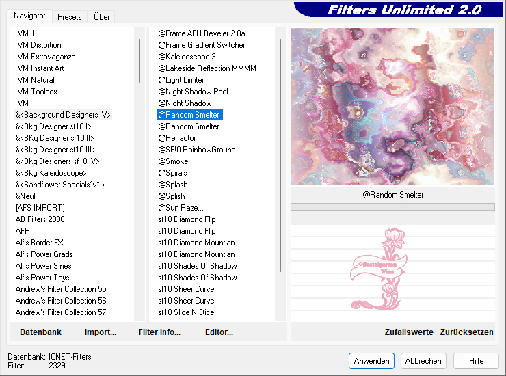Click Zufallswerte to randomize values

pos(408,332)
